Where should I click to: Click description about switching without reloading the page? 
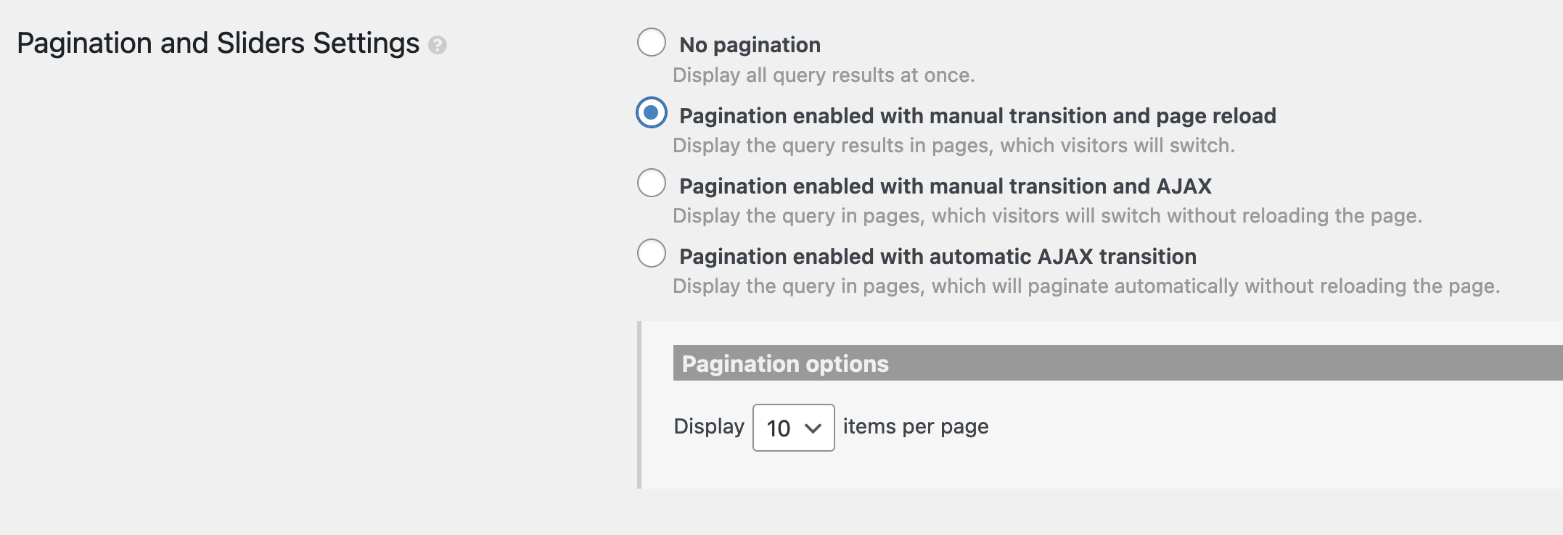[x=1047, y=216]
